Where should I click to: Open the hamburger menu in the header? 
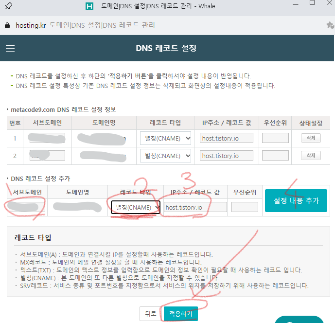[x=10, y=49]
